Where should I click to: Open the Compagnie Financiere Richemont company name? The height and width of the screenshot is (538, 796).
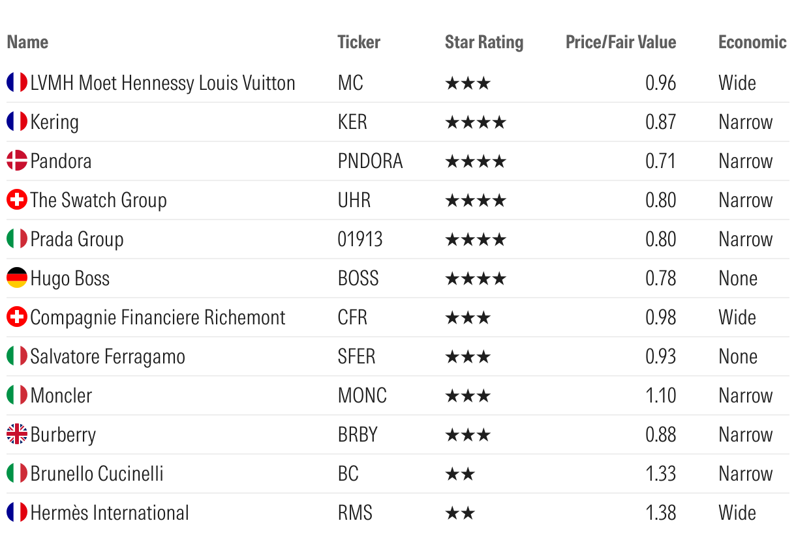click(x=158, y=318)
